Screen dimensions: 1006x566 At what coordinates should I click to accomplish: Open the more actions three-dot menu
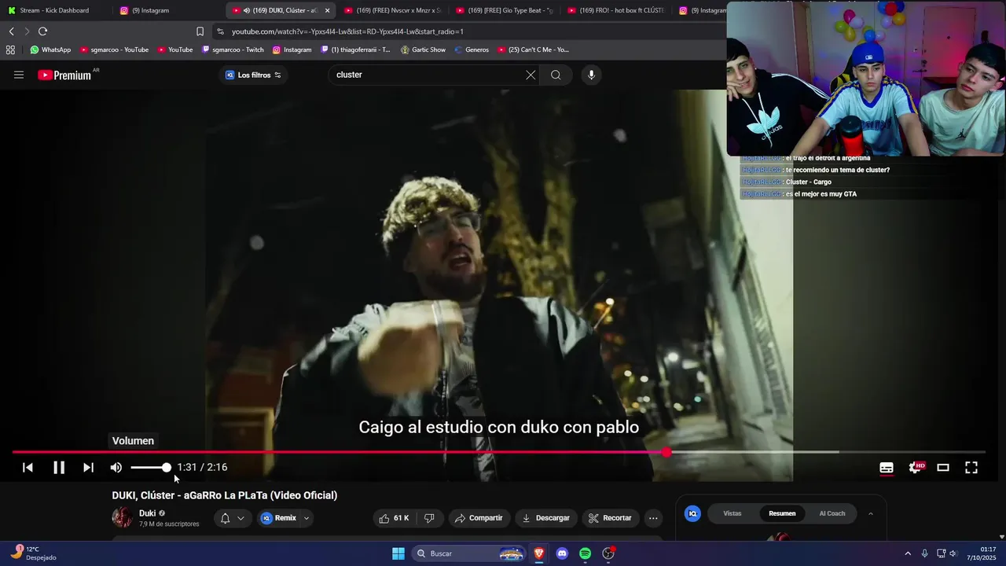(653, 518)
